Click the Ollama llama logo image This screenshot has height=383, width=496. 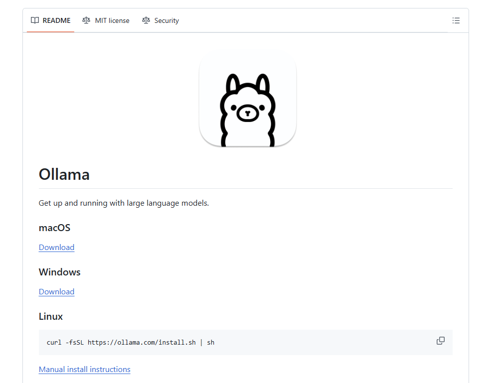[x=248, y=98]
